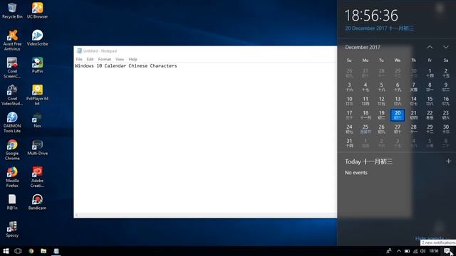Select December 16 in the calendar
The image size is (456, 256).
click(446, 101)
